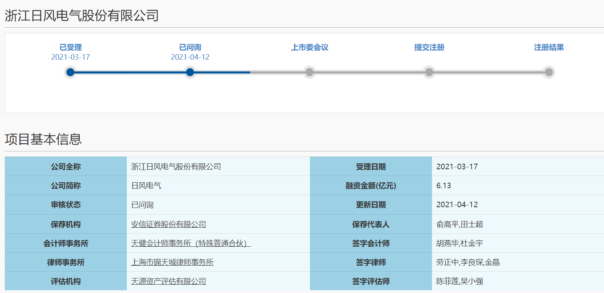604x293 pixels.
Task: Click the 已问询 stage label
Action: click(x=189, y=47)
